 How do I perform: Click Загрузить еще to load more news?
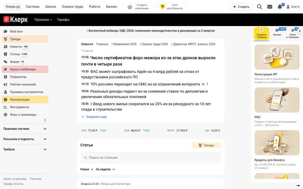pyautogui.click(x=94, y=117)
